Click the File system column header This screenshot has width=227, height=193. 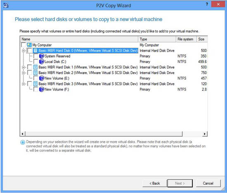point(186,39)
